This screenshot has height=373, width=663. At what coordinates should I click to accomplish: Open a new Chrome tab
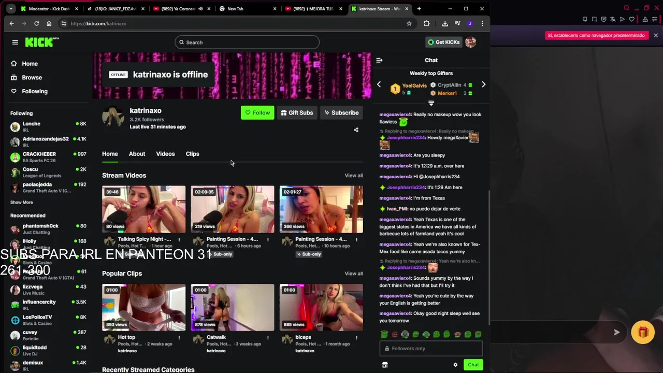point(419,9)
